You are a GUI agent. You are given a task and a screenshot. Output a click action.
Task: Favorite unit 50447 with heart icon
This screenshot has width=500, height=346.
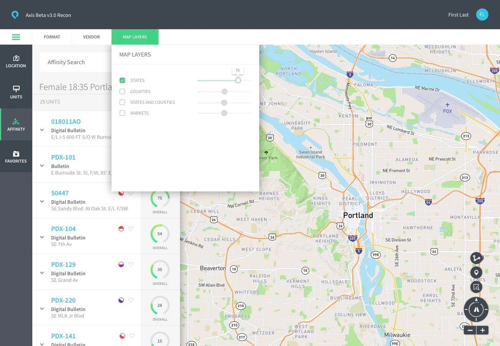pyautogui.click(x=131, y=193)
